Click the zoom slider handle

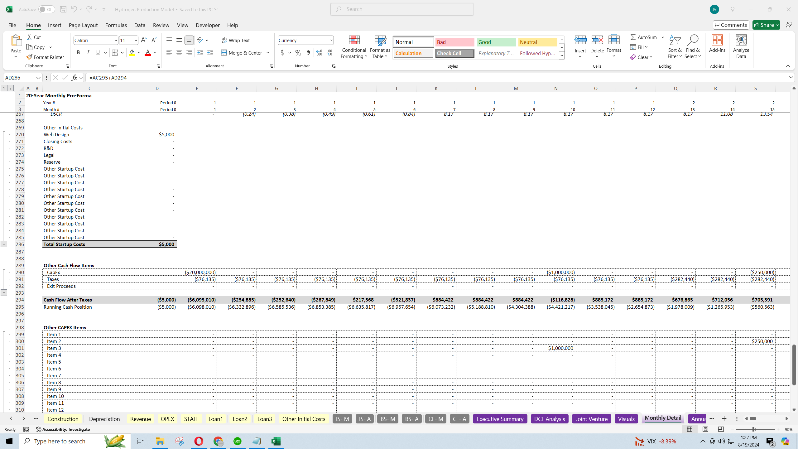pos(753,429)
